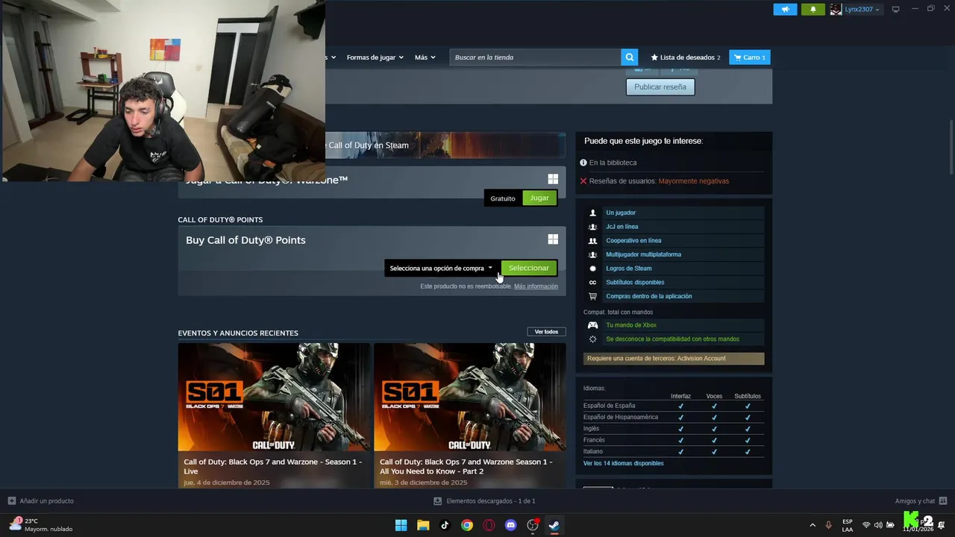Image resolution: width=955 pixels, height=537 pixels.
Task: Open 'All You Need to Know - Part 2' title
Action: [x=466, y=466]
